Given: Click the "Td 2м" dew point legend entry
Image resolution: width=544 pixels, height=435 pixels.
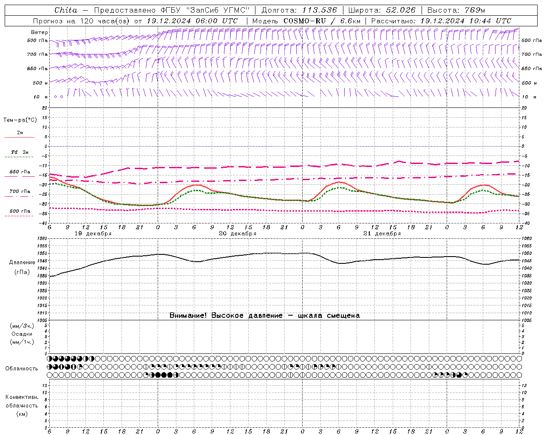Looking at the screenshot, I should [20, 152].
